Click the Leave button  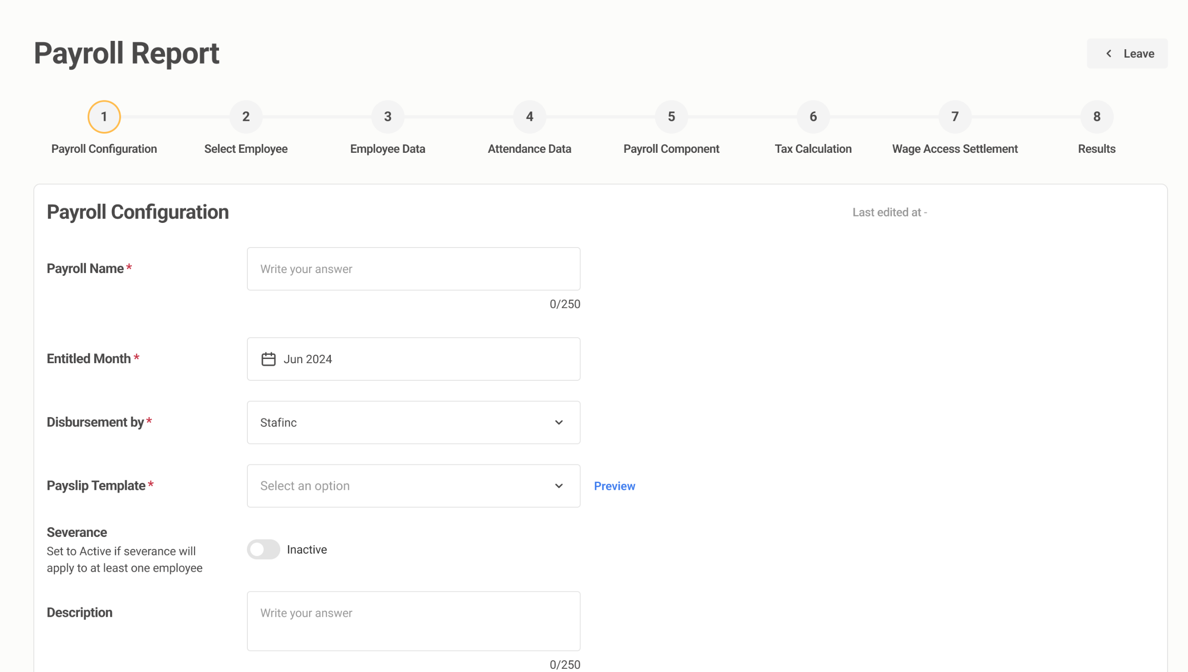(x=1127, y=53)
